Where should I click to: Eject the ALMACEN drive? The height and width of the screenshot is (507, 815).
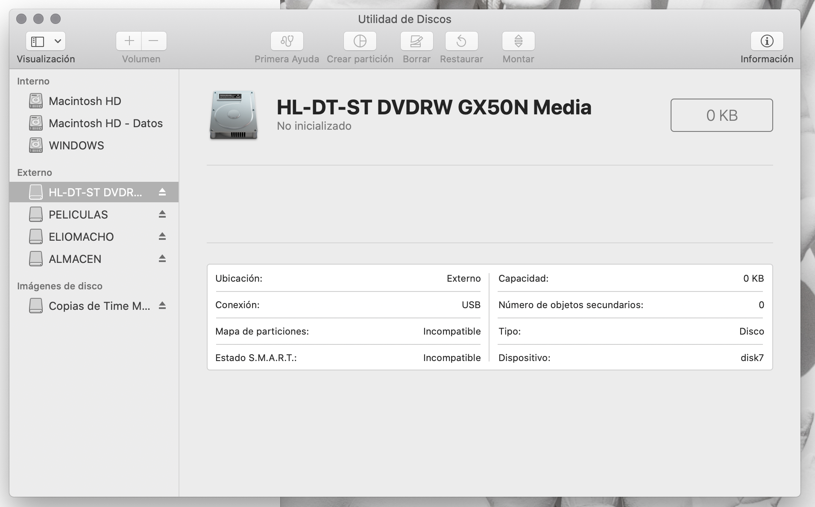pos(162,259)
